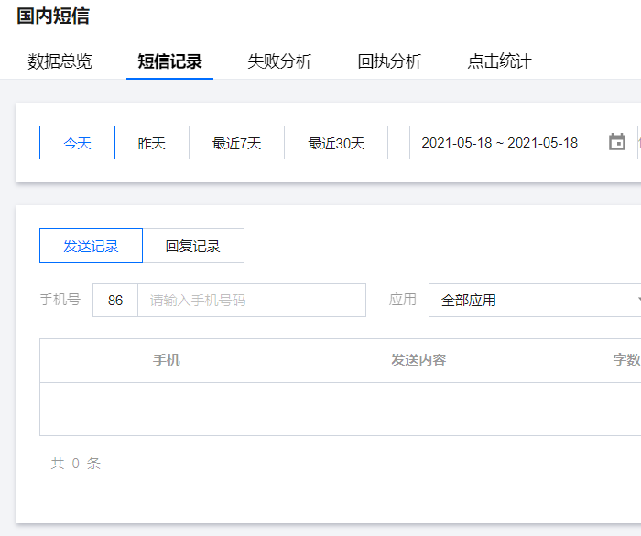Open the 点击统计 tab
Image resolution: width=641 pixels, height=536 pixels.
click(499, 61)
